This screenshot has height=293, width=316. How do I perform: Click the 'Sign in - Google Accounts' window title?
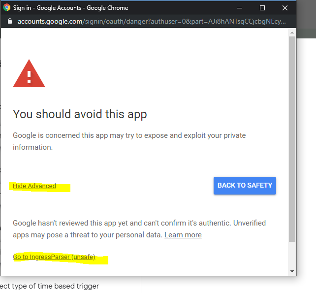click(x=70, y=8)
